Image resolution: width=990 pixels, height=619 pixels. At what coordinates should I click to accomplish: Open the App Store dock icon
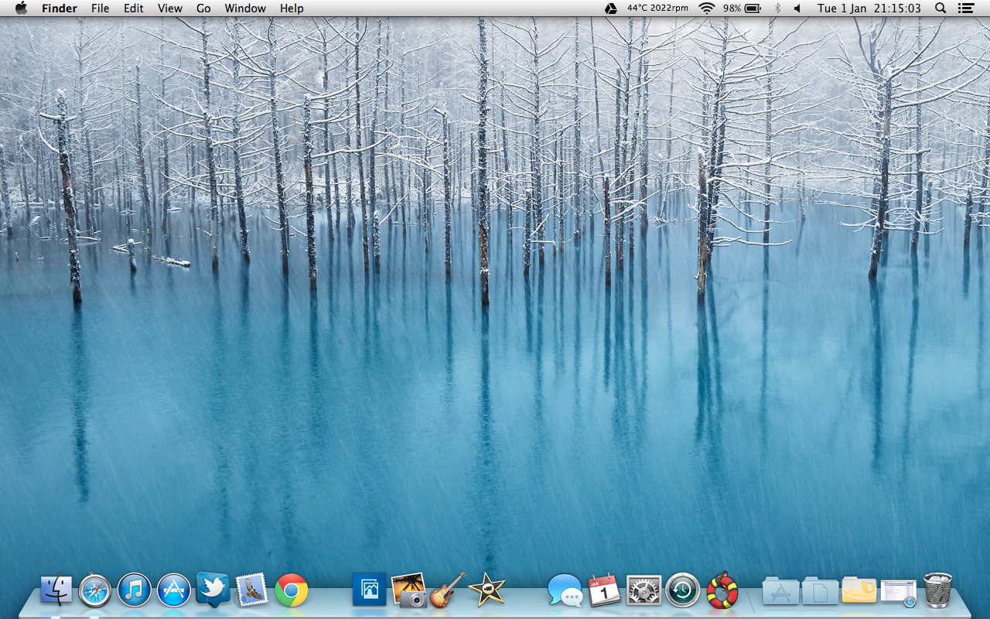point(174,591)
